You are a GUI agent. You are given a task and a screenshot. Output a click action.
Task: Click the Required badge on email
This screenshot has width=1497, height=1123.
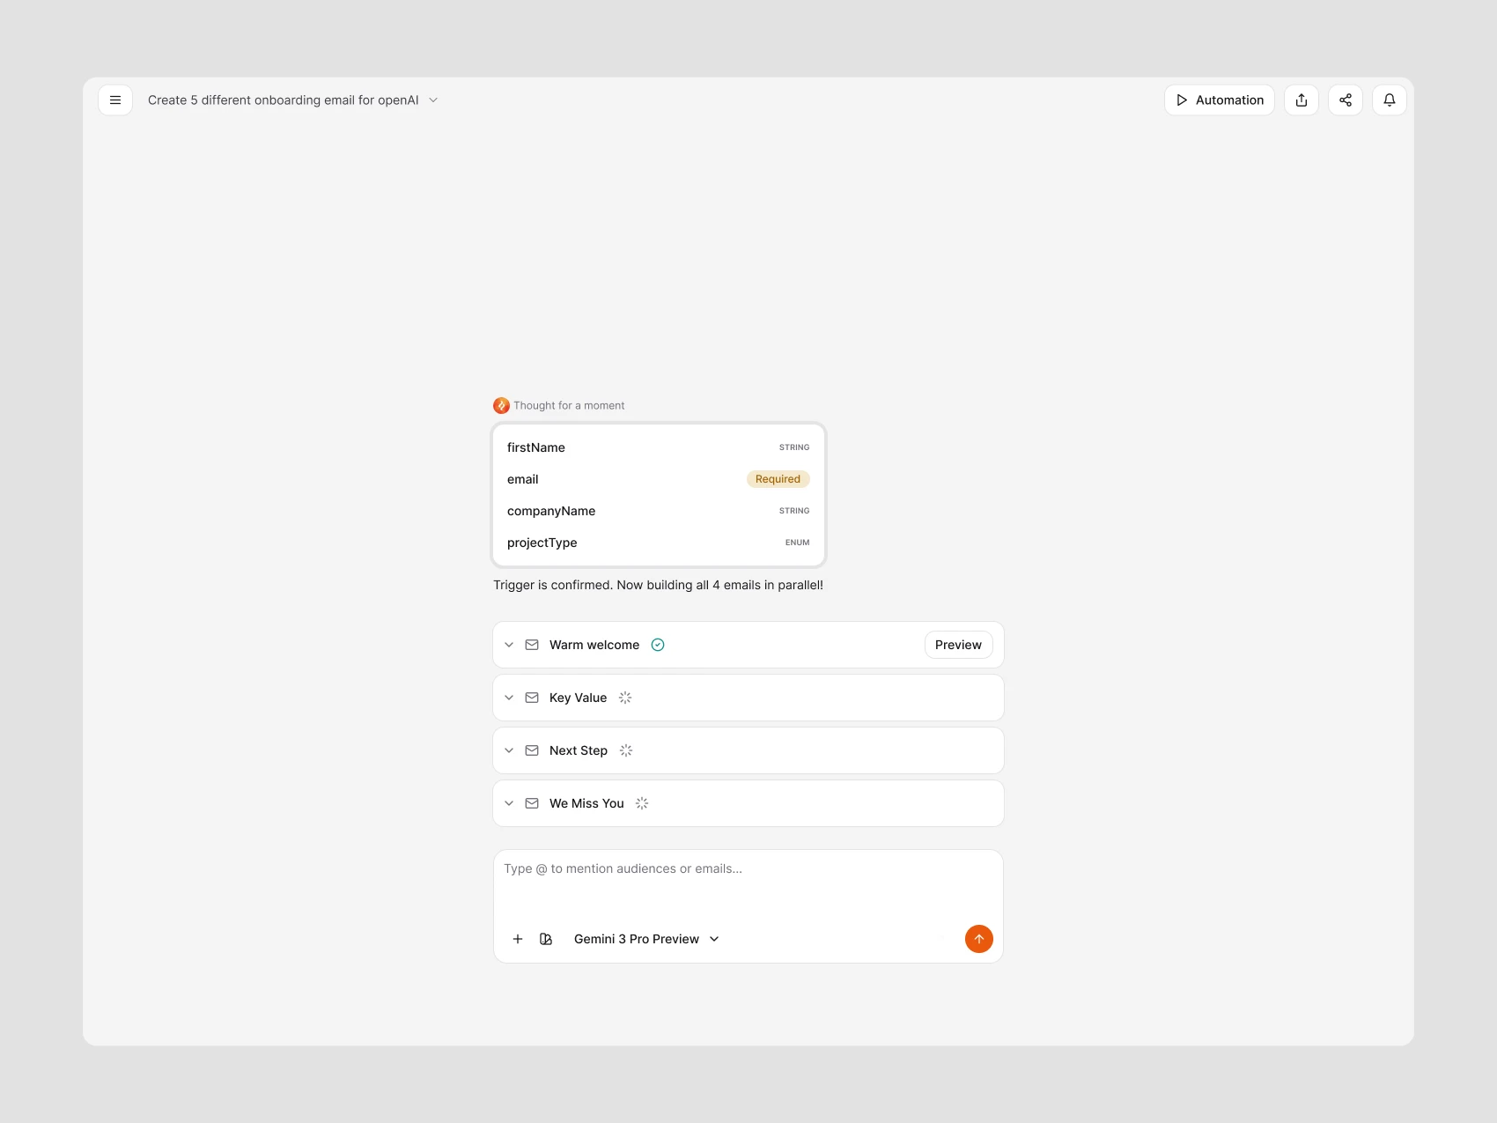[778, 479]
